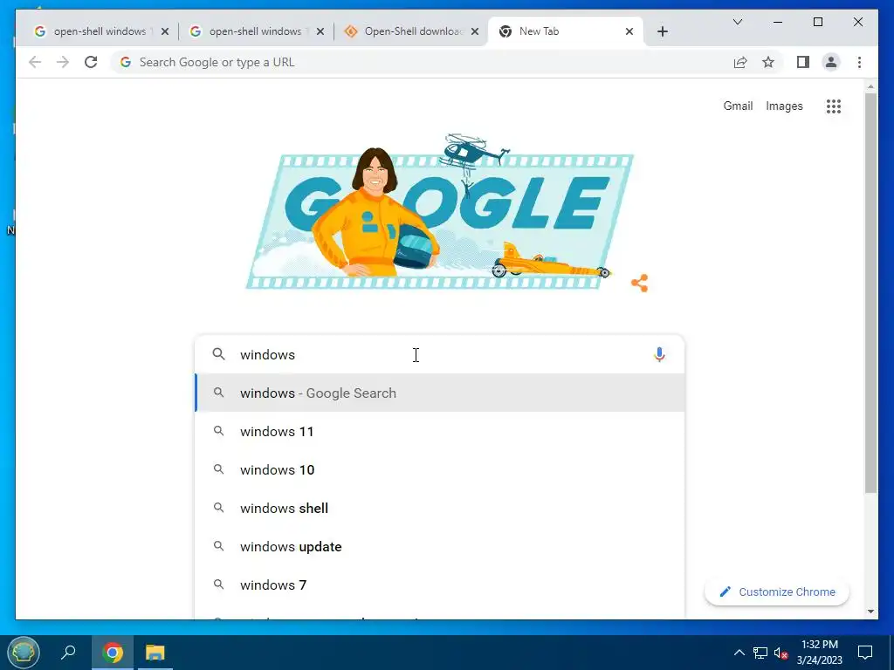
Task: Click the browser back arrow
Action: (x=35, y=62)
